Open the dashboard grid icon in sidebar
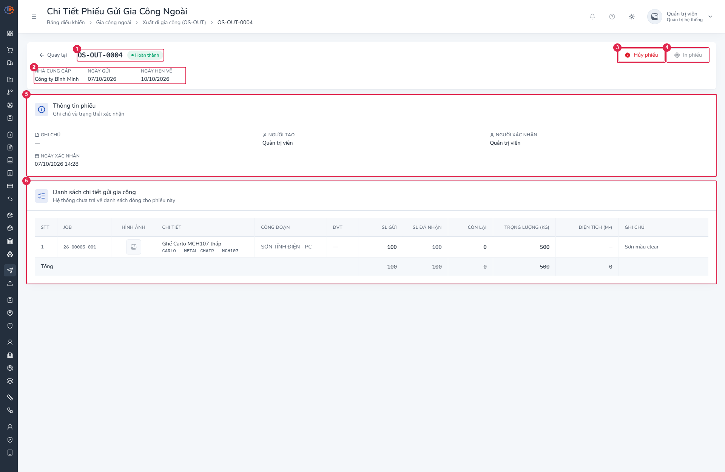 click(10, 34)
